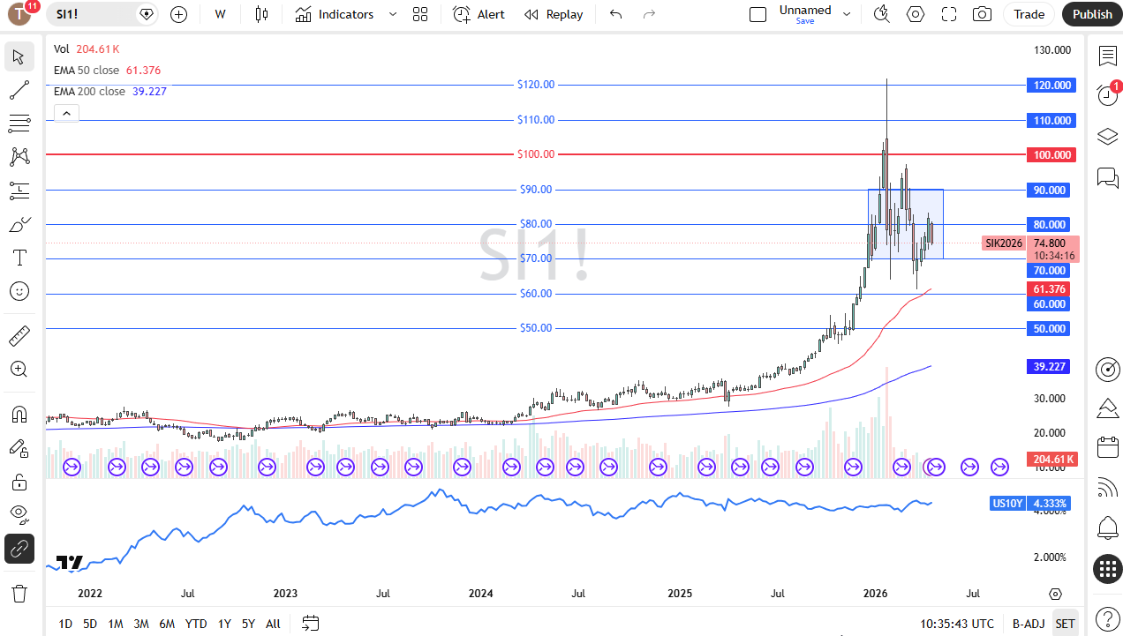Image resolution: width=1123 pixels, height=636 pixels.
Task: Enter fullscreen mode
Action: tap(949, 14)
